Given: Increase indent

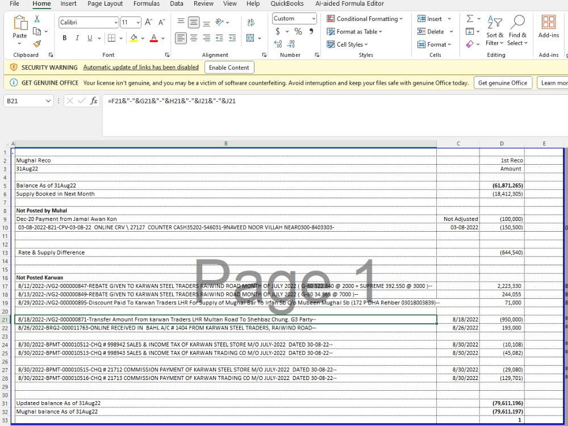Looking at the screenshot, I should point(232,38).
